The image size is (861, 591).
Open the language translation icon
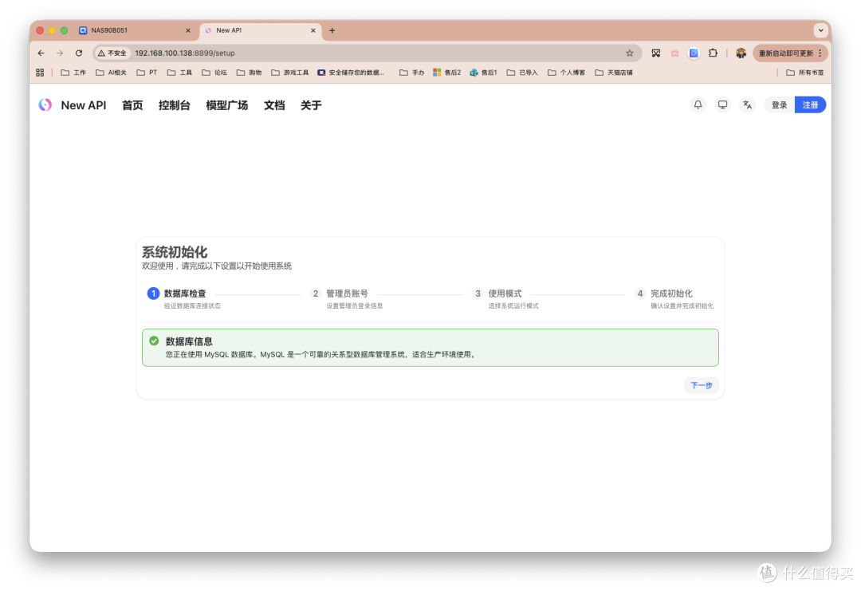click(747, 105)
